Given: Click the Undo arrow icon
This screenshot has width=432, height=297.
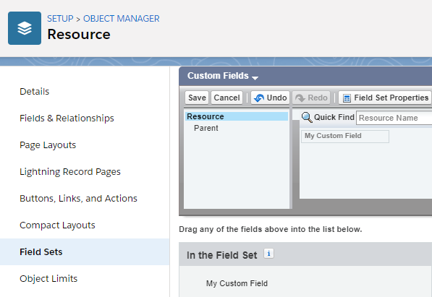Looking at the screenshot, I should pyautogui.click(x=259, y=98).
